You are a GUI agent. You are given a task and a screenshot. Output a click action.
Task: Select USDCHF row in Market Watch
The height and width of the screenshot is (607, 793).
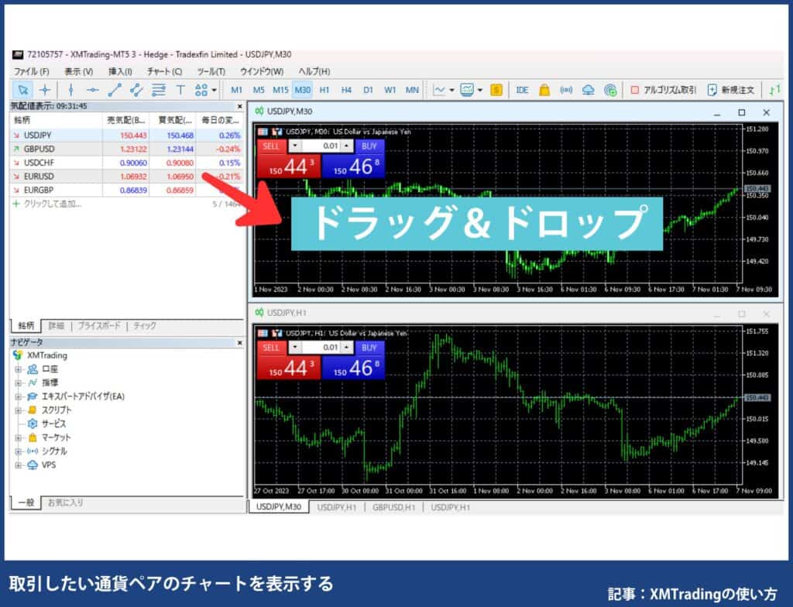coord(126,163)
